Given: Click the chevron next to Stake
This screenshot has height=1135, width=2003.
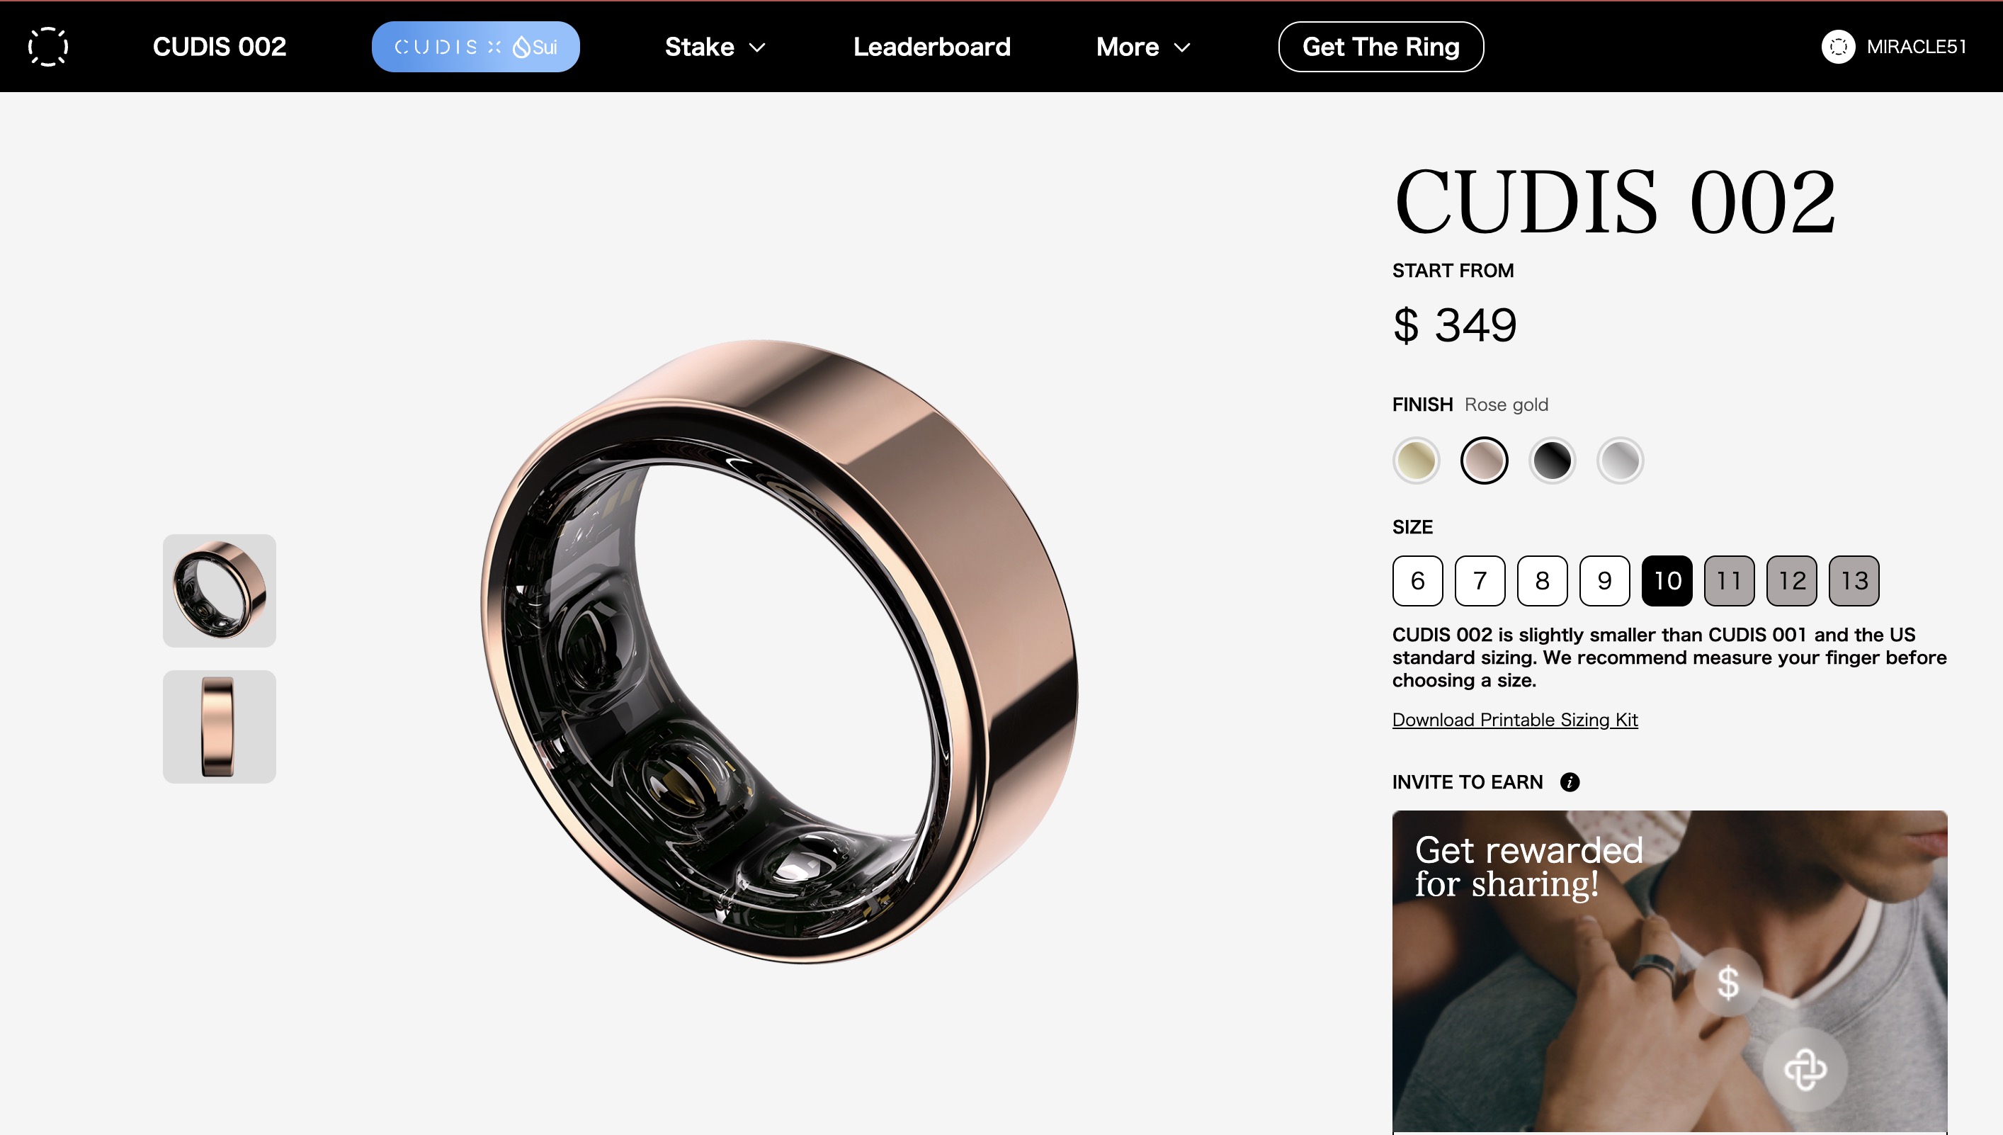Looking at the screenshot, I should pyautogui.click(x=757, y=47).
